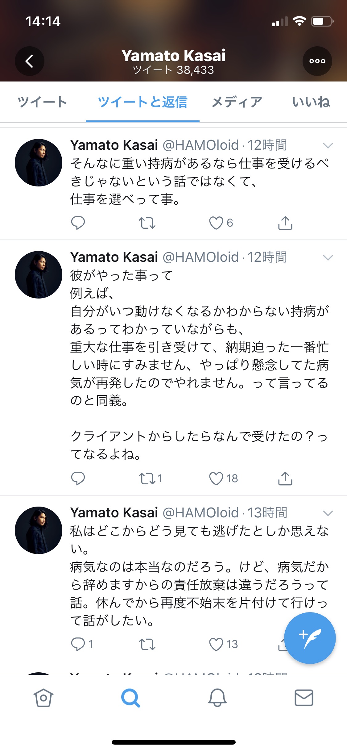The image size is (347, 752).
Task: Tap the back arrow button
Action: point(30,61)
